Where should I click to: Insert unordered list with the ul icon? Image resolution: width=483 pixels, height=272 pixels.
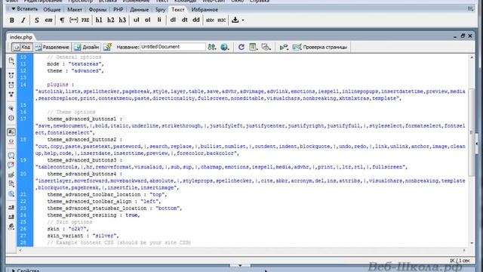pos(136,20)
